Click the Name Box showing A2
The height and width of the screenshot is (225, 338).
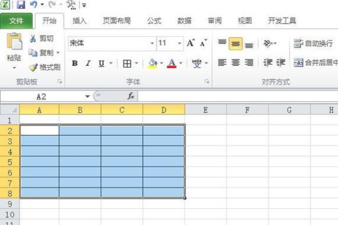(41, 97)
